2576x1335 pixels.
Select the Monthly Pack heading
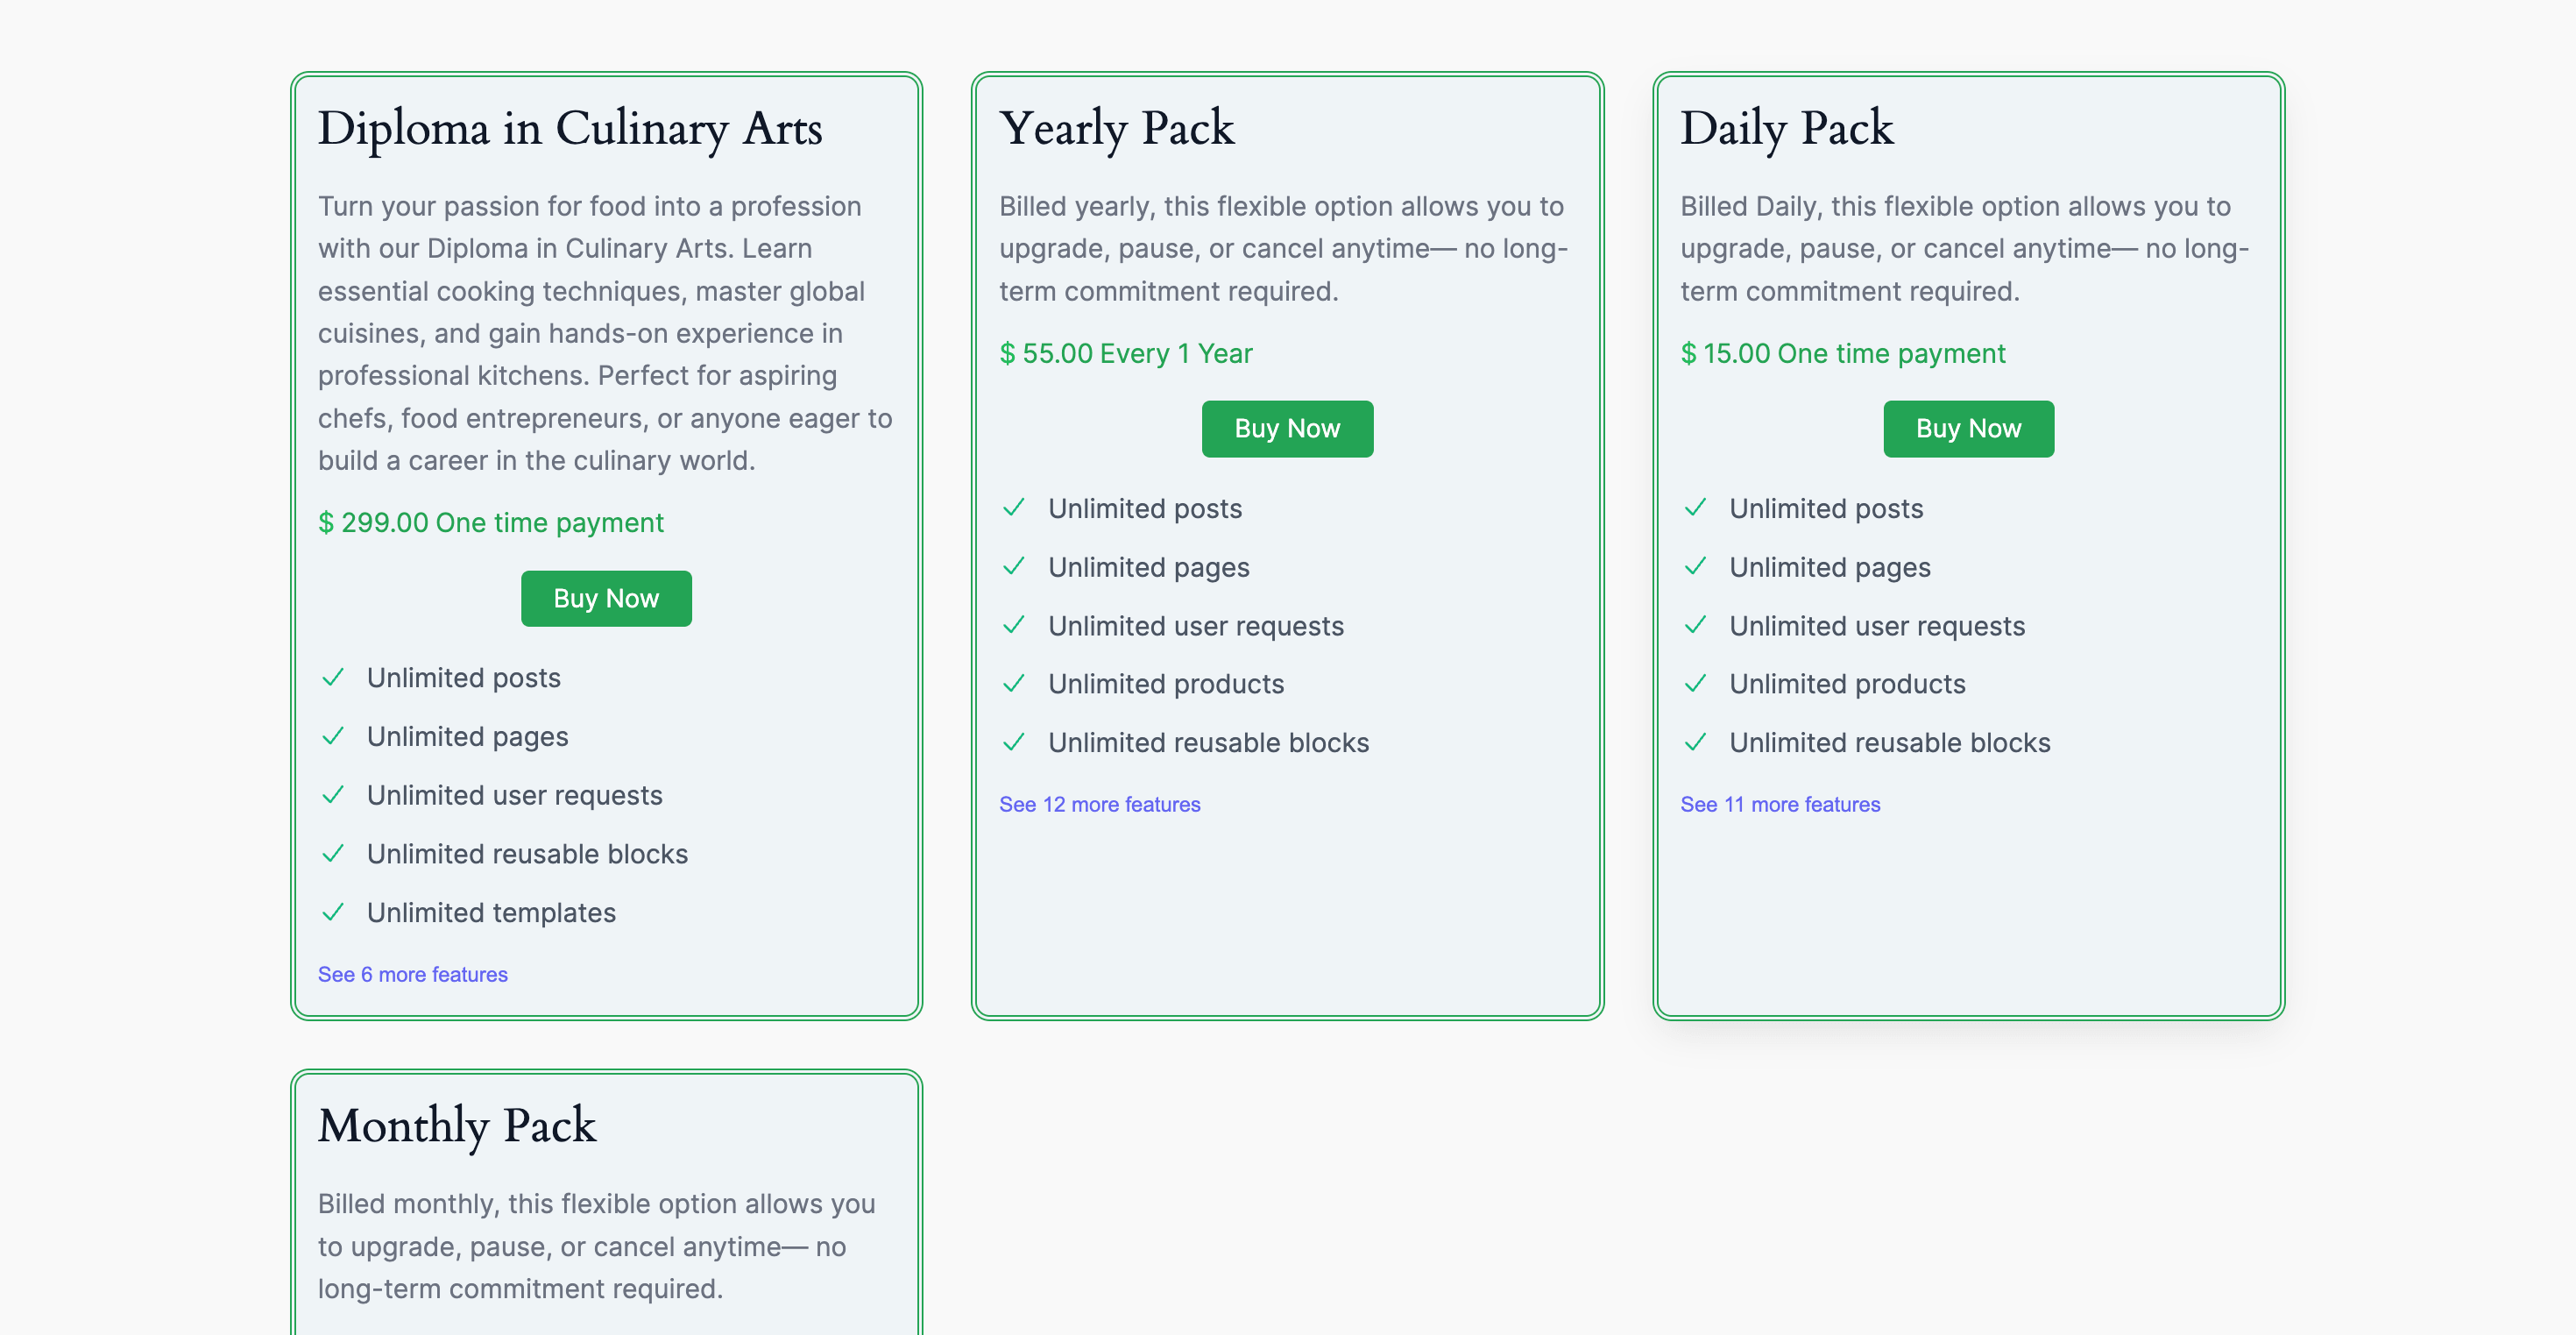458,1126
